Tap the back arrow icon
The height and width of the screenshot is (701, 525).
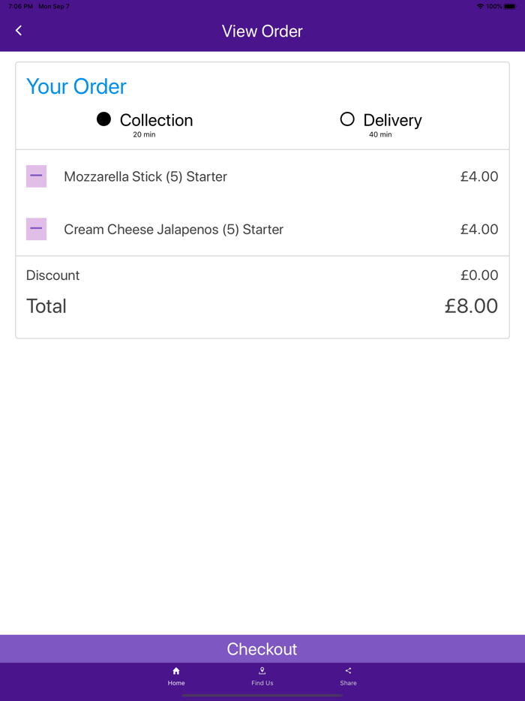(19, 31)
